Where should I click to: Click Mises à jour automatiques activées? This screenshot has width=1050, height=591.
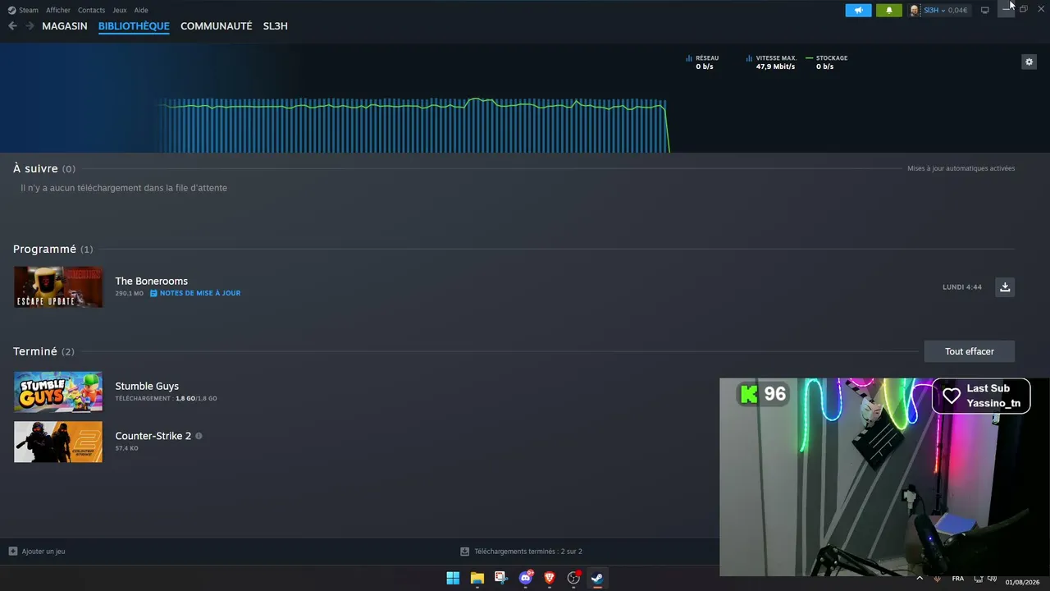point(961,168)
